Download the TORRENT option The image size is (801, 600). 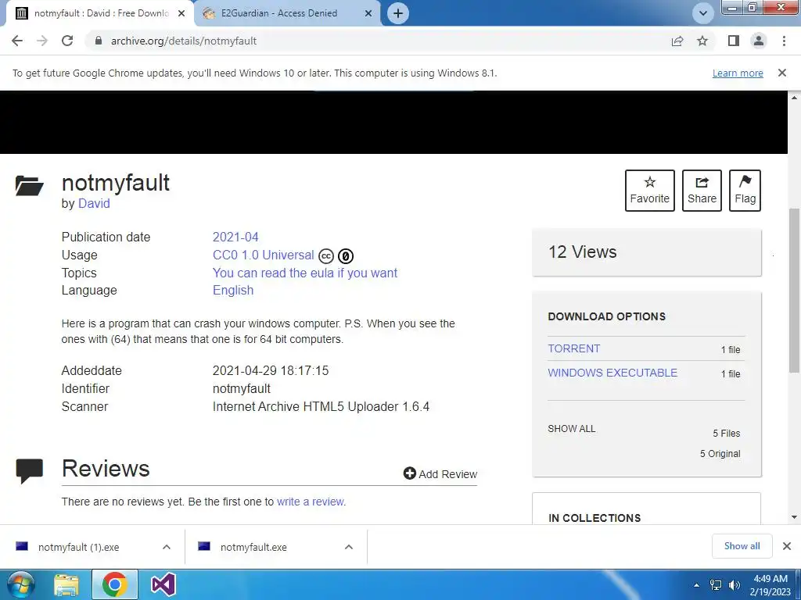573,348
